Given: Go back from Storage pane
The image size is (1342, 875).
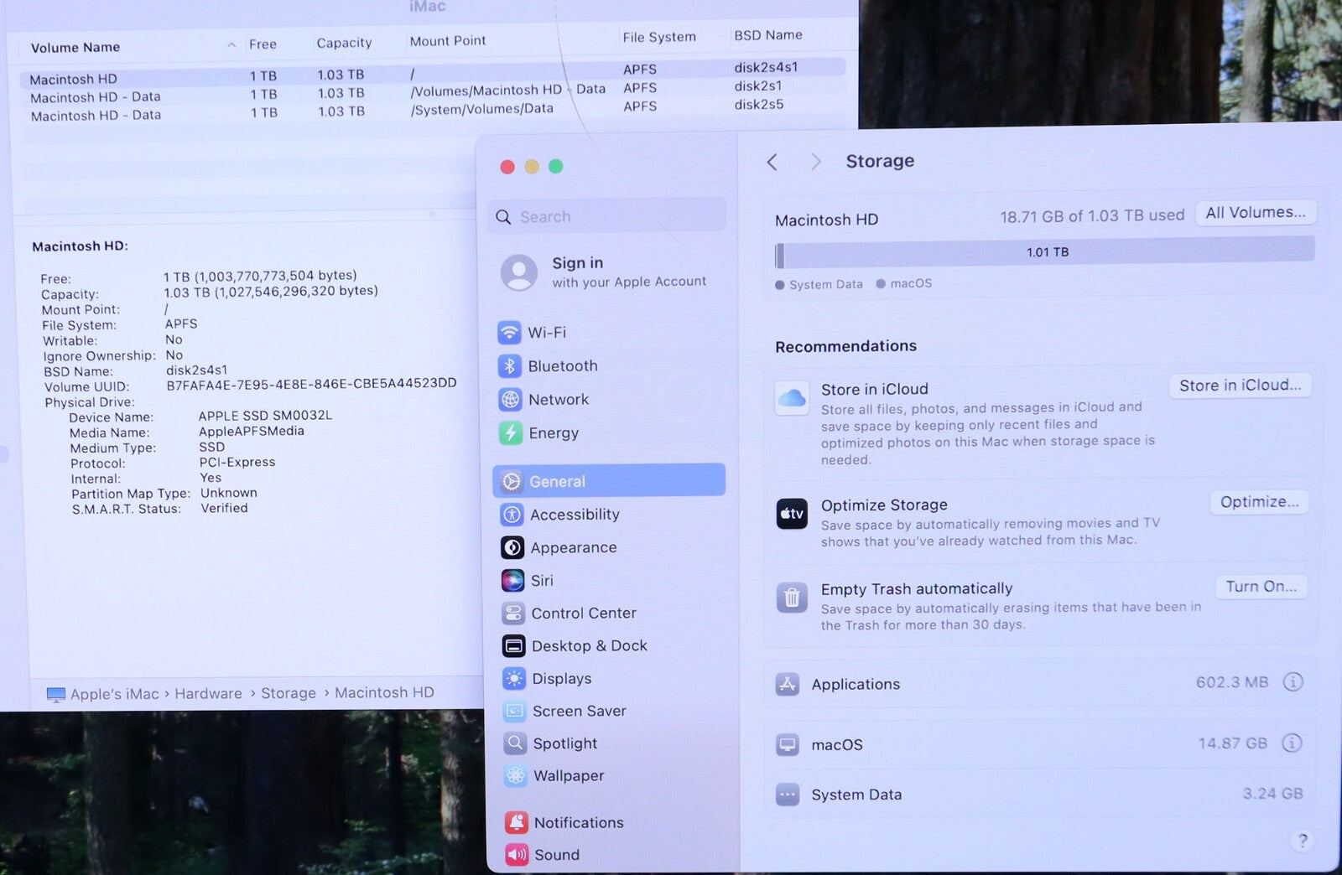Looking at the screenshot, I should tap(772, 162).
